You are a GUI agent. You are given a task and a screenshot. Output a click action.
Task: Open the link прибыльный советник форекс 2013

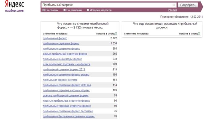64,70
